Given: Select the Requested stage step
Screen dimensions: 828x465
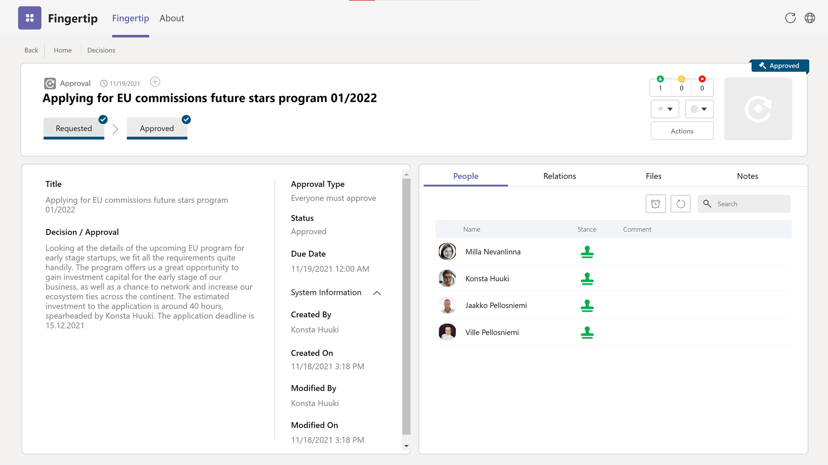Looking at the screenshot, I should coord(74,128).
